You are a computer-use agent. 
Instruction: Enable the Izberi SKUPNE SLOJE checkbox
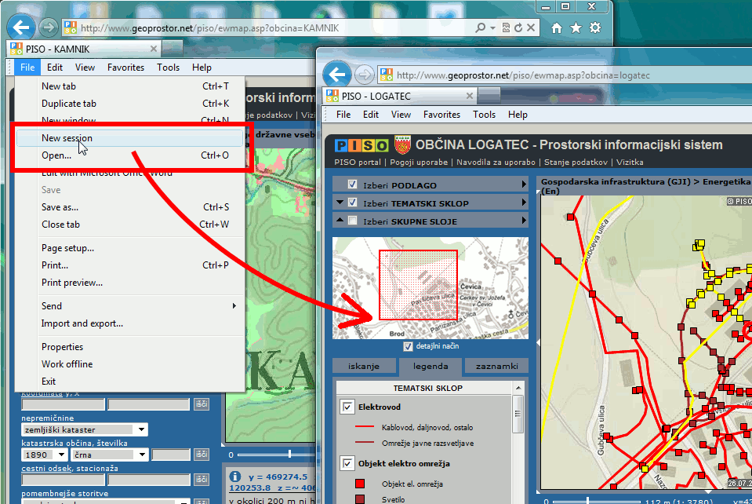tap(352, 221)
